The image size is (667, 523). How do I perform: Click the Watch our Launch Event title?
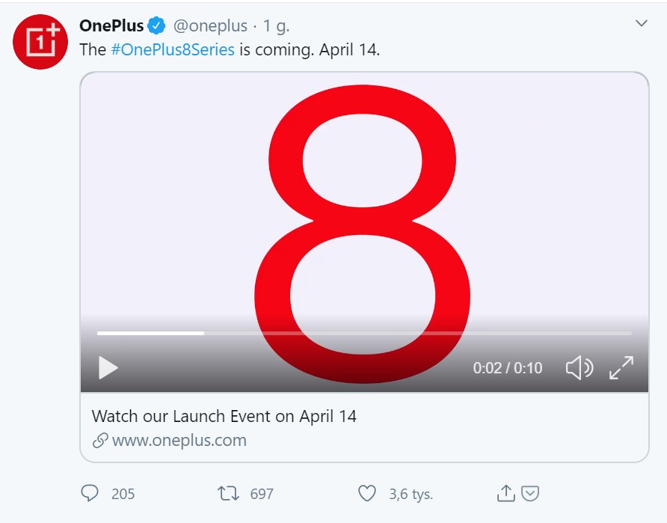[224, 416]
